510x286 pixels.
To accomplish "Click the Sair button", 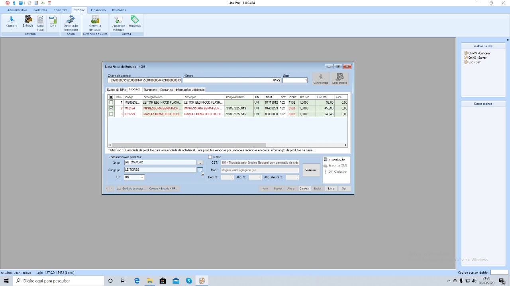I will point(344,188).
